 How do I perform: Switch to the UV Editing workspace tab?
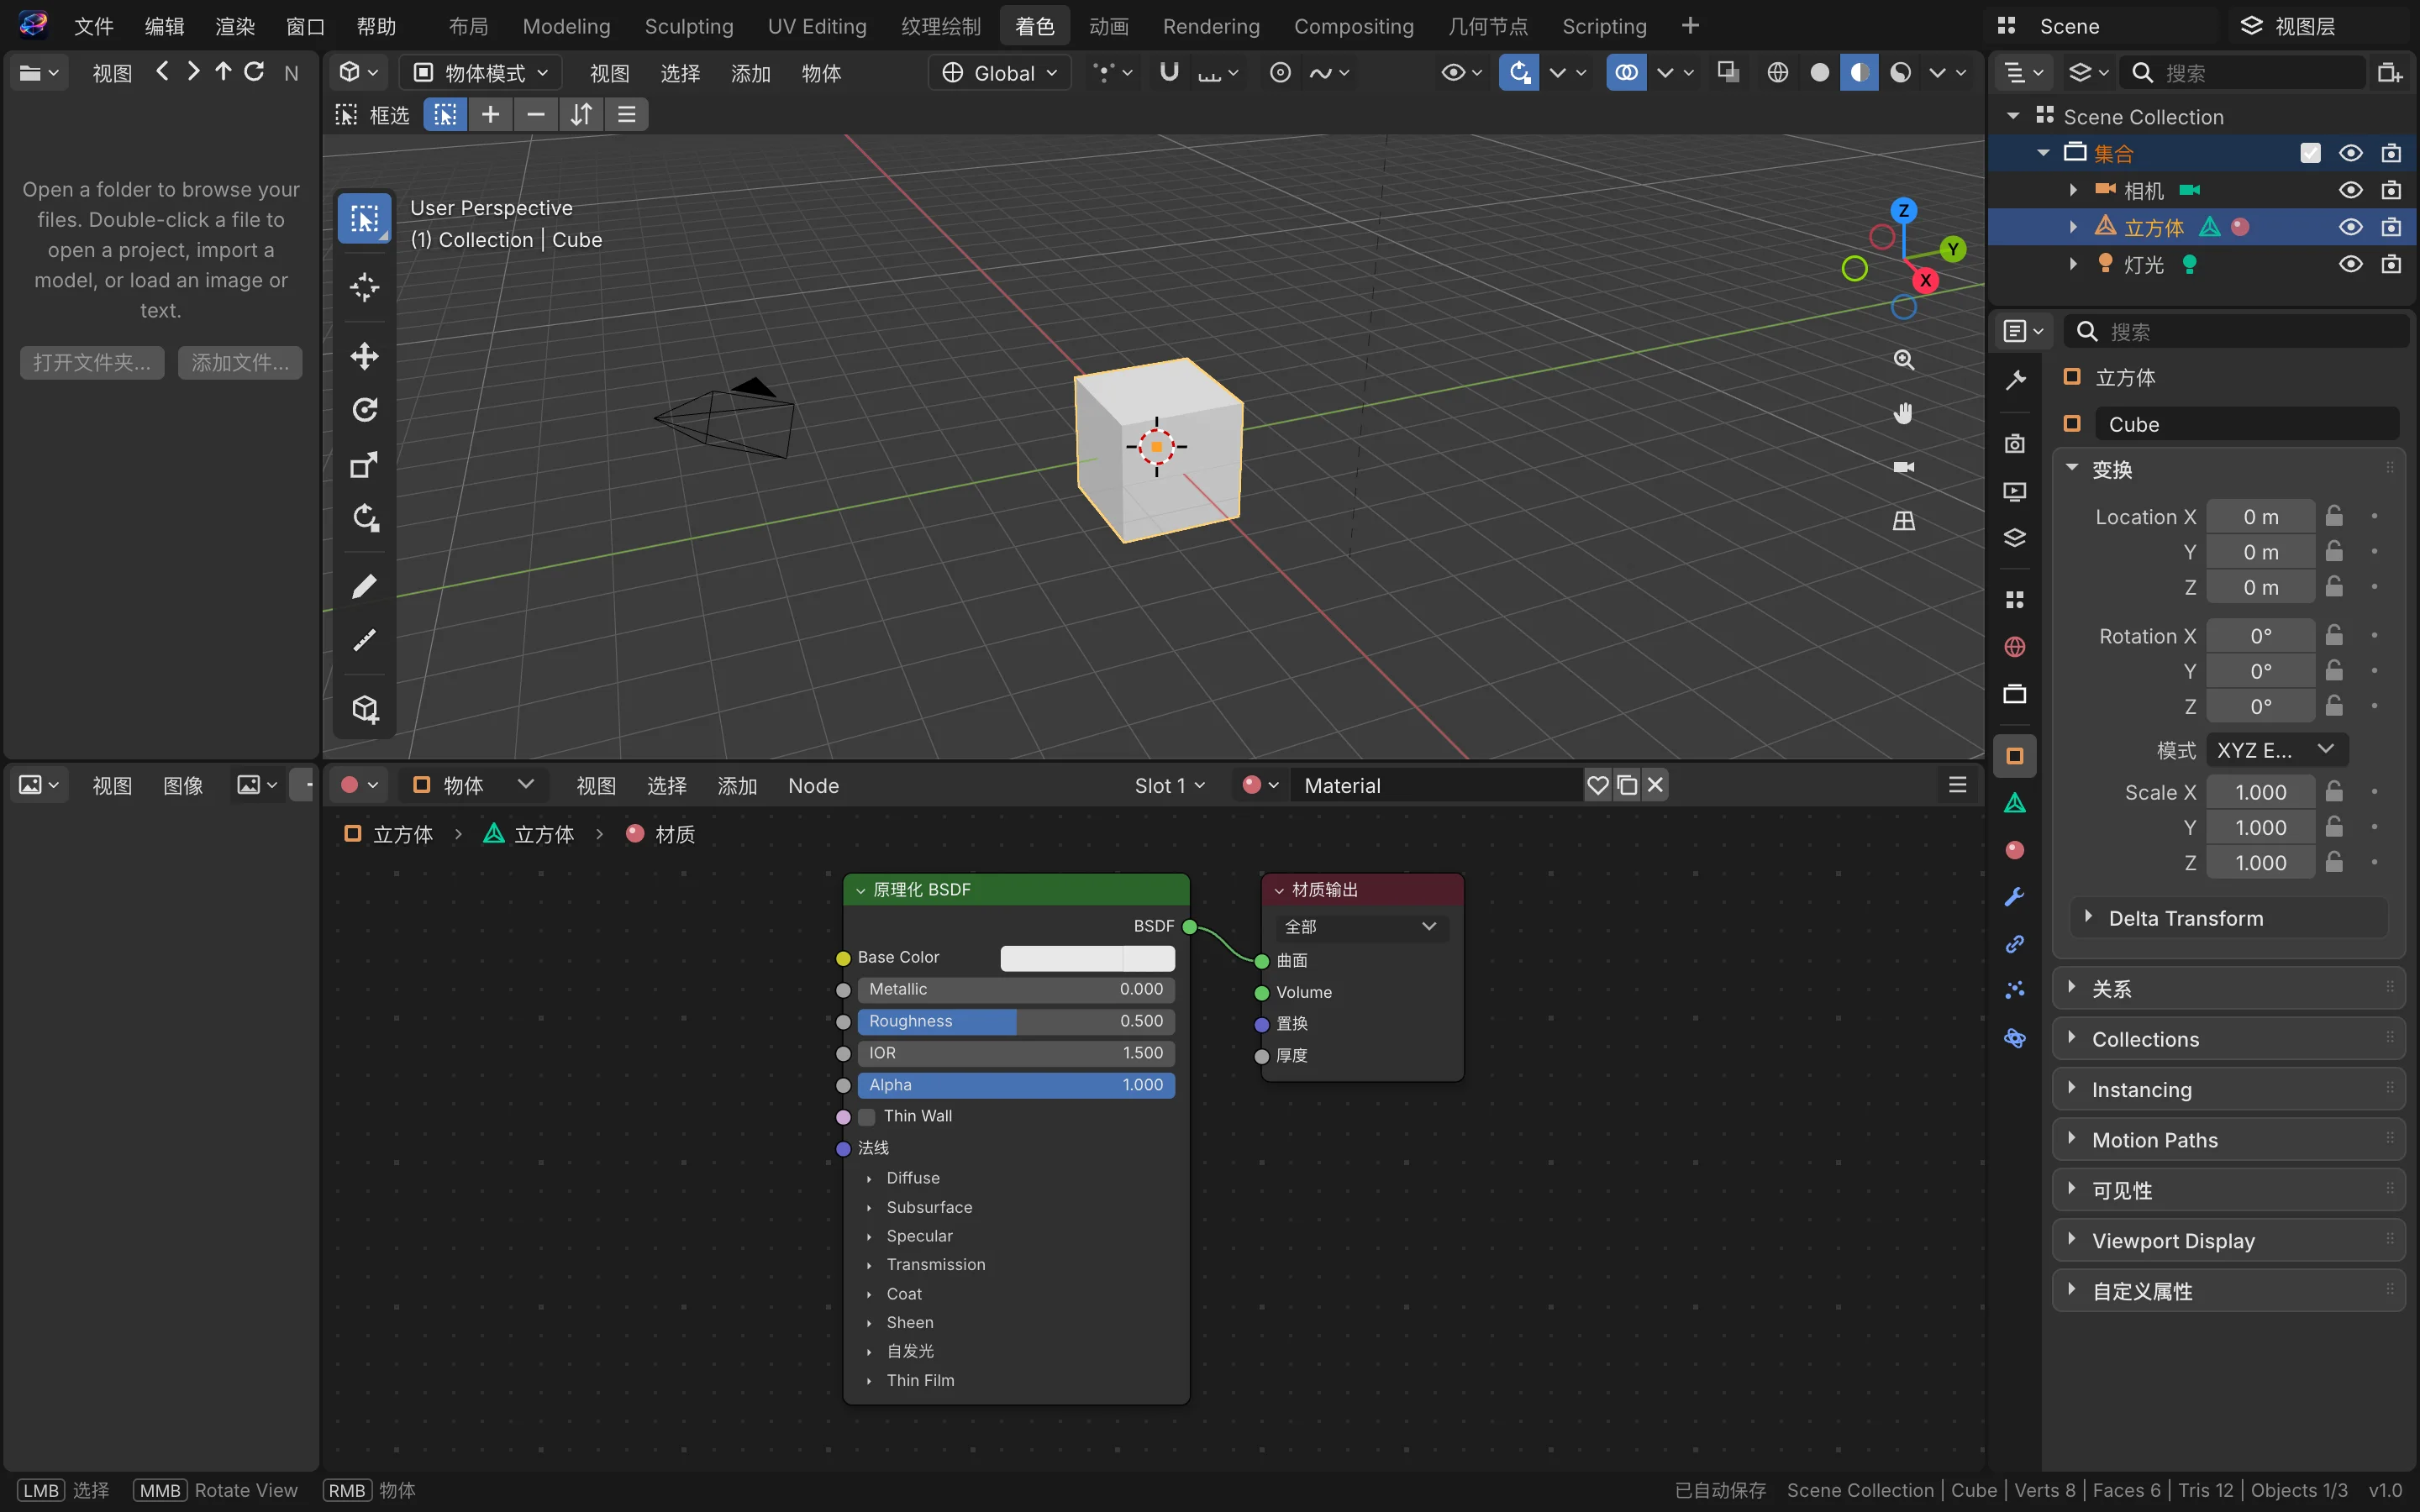pos(817,26)
